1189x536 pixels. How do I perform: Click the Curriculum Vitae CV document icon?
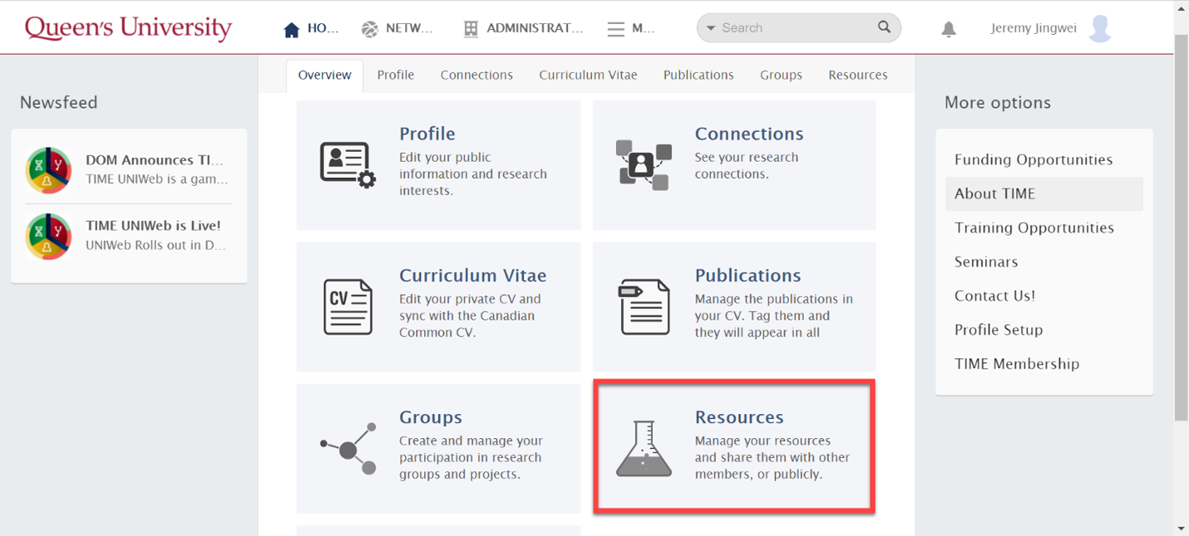(x=348, y=307)
